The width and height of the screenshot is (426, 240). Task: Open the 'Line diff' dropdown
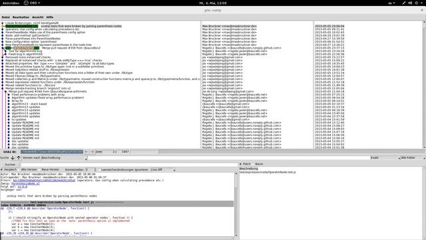(162, 169)
